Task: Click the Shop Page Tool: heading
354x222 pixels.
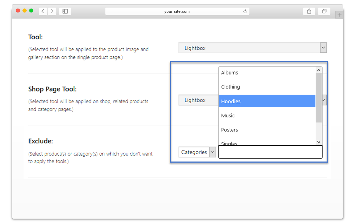Action: 53,89
